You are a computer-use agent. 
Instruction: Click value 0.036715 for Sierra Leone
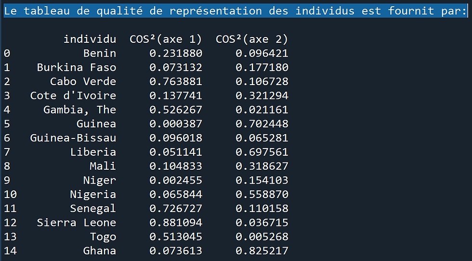coord(262,223)
